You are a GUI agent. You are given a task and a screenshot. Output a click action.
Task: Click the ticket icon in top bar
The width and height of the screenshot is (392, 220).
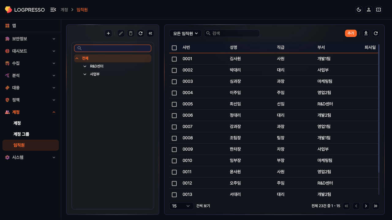tap(379, 10)
